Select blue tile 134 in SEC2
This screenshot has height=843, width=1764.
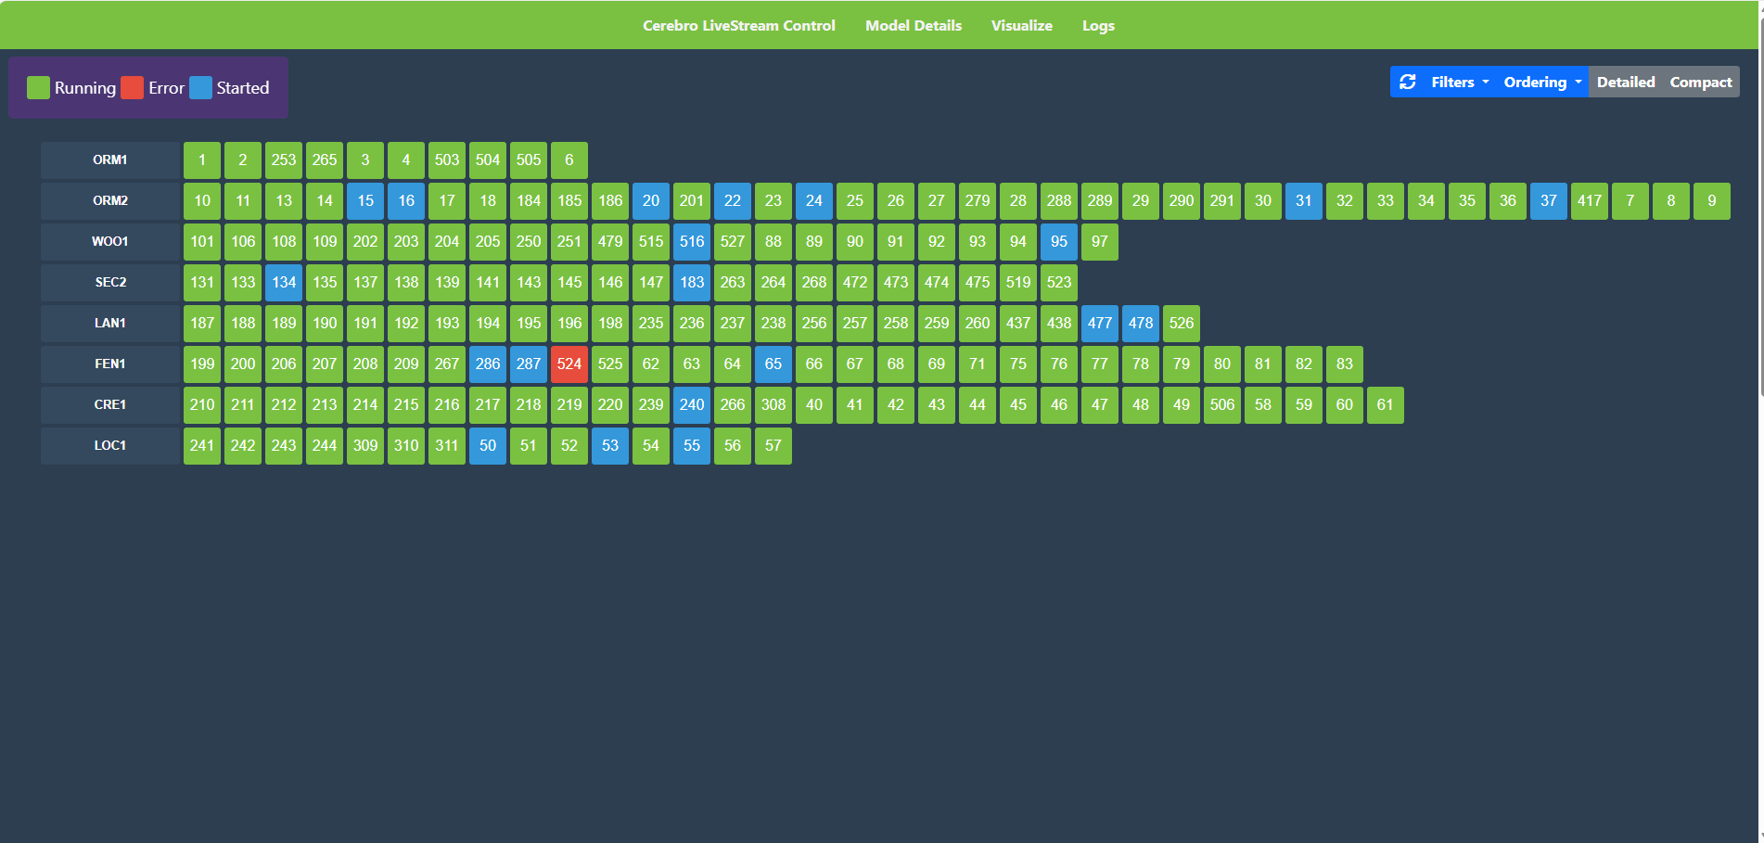point(284,282)
